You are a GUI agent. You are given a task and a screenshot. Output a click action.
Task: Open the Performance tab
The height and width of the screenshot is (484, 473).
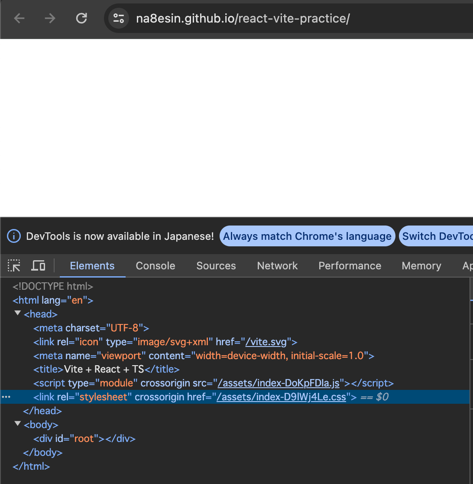(x=350, y=266)
